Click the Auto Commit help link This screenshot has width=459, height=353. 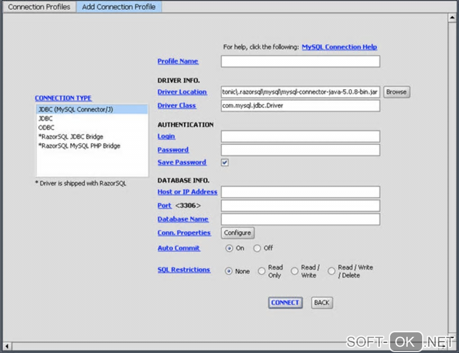pyautogui.click(x=179, y=248)
